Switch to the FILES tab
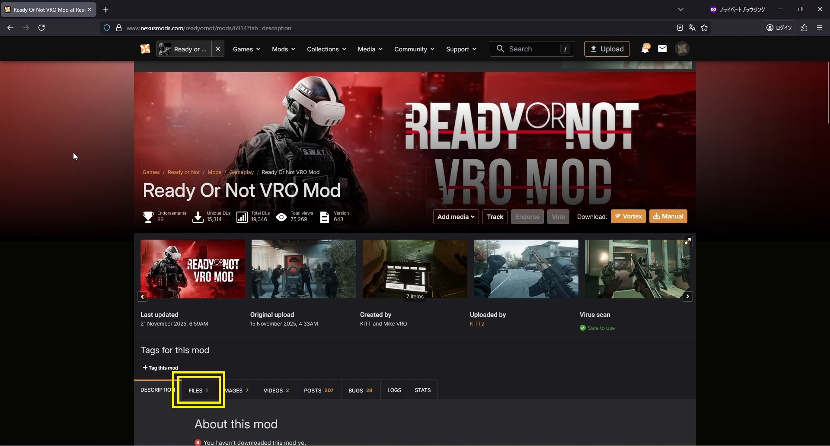Viewport: 830px width, 446px height. [x=198, y=390]
